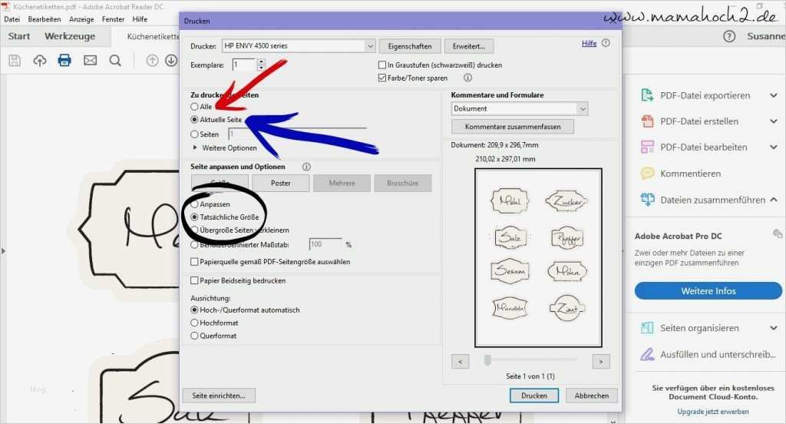The width and height of the screenshot is (786, 424).
Task: Toggle Farbe/Toner sparen checkbox
Action: click(x=382, y=78)
